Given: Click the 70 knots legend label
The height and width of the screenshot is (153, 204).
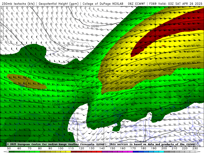Looking at the screenshot, I should [x=30, y=148].
